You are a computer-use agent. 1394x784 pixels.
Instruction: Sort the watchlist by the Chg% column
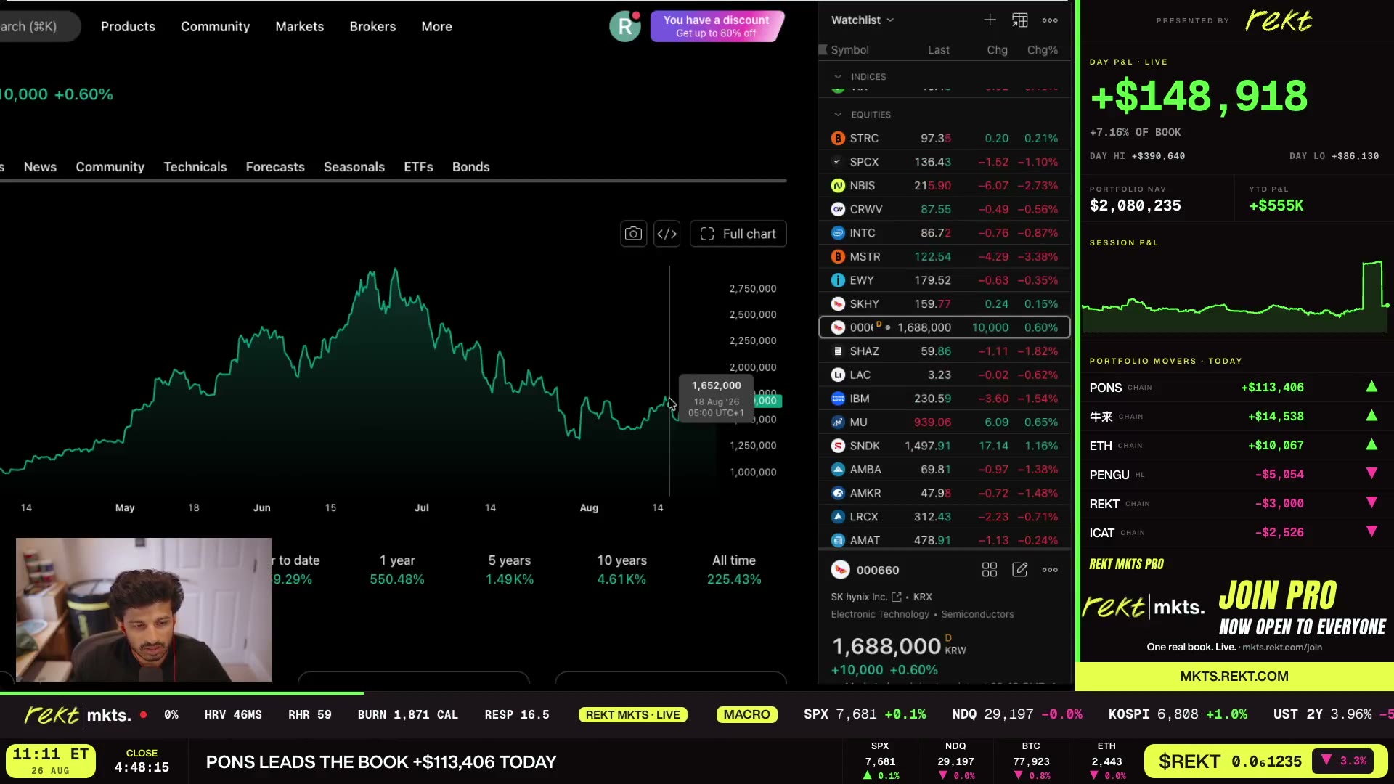click(1042, 50)
